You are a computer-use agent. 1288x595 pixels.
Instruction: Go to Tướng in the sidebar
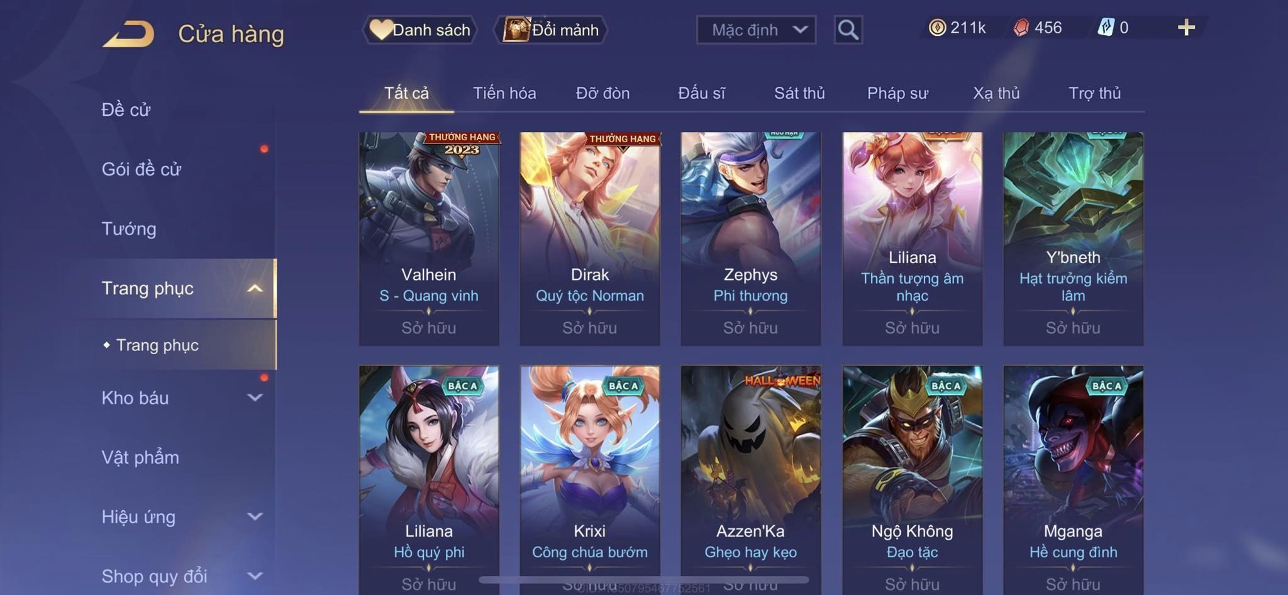[x=129, y=228]
